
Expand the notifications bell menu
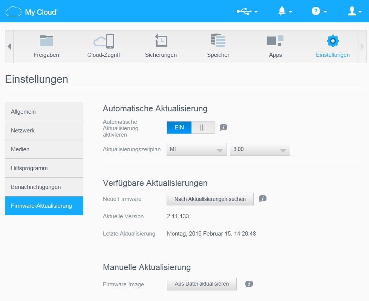(x=285, y=12)
